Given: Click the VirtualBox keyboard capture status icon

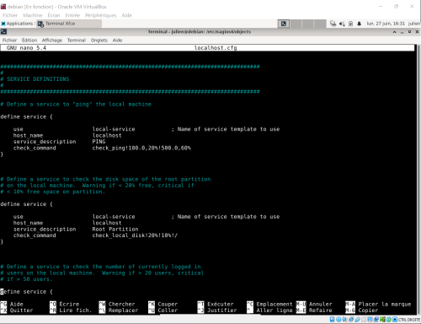Looking at the screenshot, I should click(x=395, y=319).
